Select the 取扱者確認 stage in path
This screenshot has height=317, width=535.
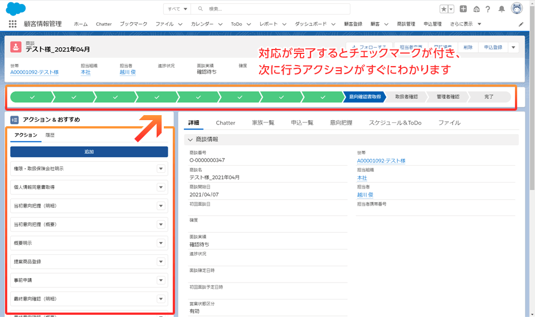click(406, 97)
